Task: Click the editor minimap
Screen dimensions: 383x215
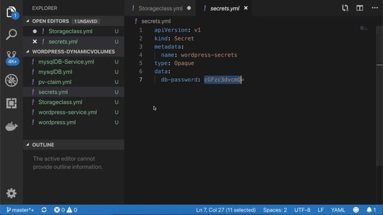Action: (x=364, y=28)
